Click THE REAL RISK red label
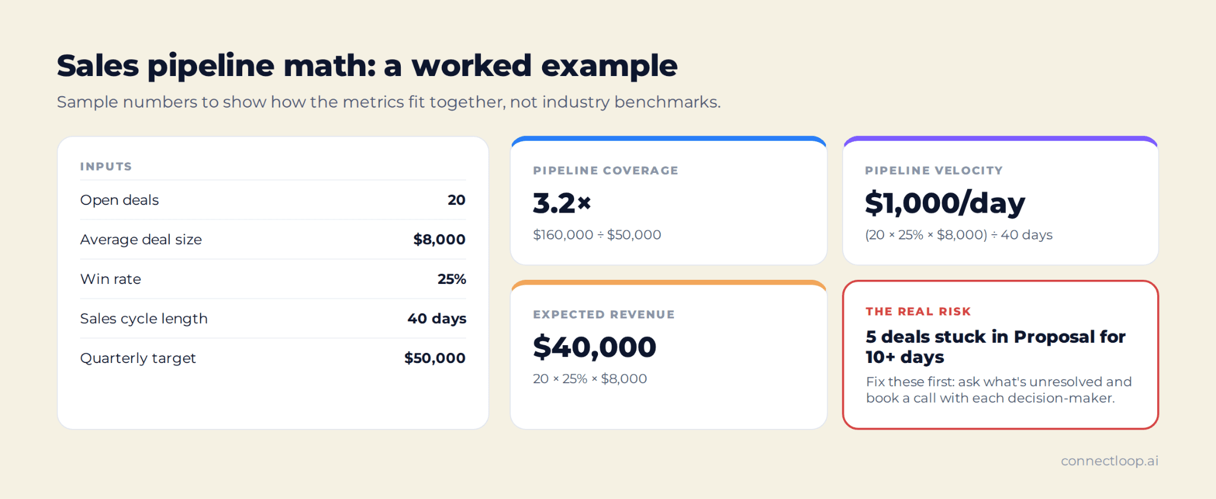Image resolution: width=1216 pixels, height=499 pixels. coord(918,311)
